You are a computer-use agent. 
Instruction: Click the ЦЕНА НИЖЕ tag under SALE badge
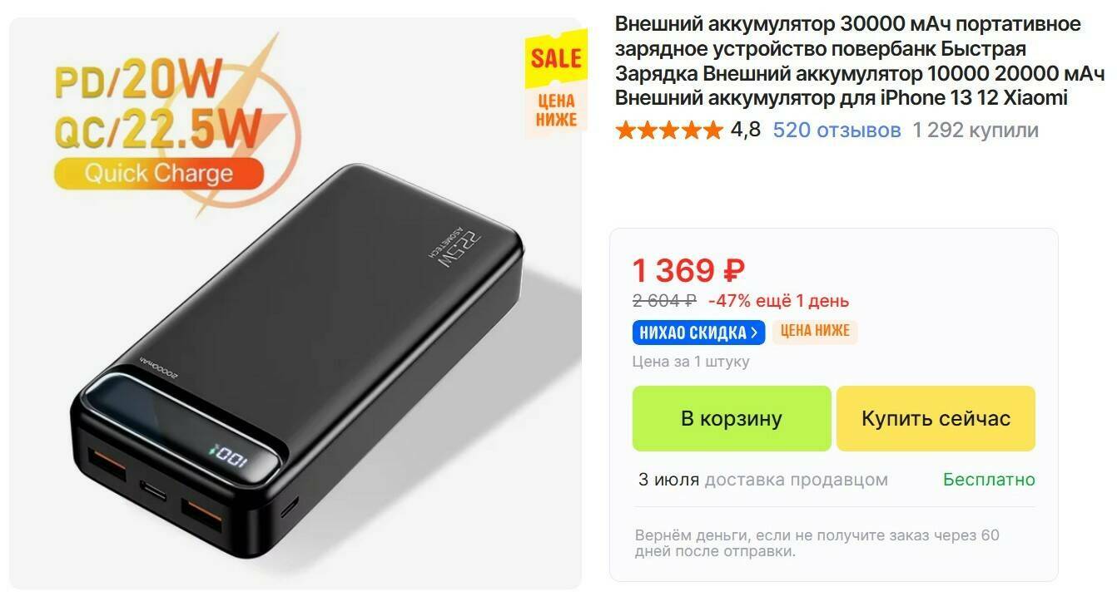click(x=557, y=111)
